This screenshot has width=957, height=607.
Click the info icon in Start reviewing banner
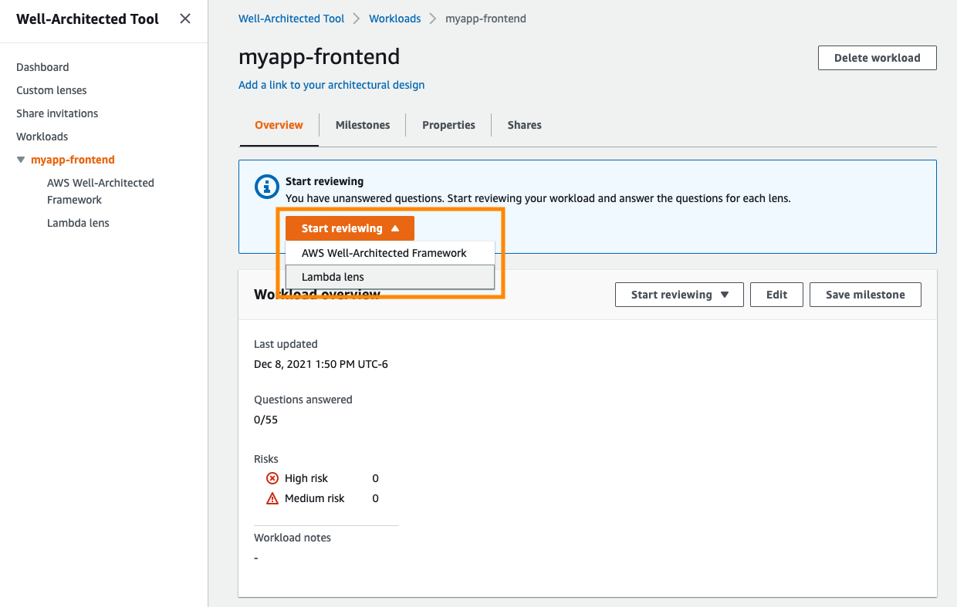[266, 186]
